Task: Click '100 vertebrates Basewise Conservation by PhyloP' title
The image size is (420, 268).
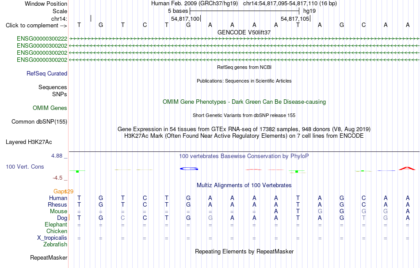Action: pos(244,156)
